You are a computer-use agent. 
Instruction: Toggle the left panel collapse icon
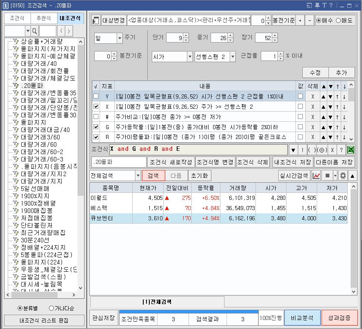tap(95, 20)
